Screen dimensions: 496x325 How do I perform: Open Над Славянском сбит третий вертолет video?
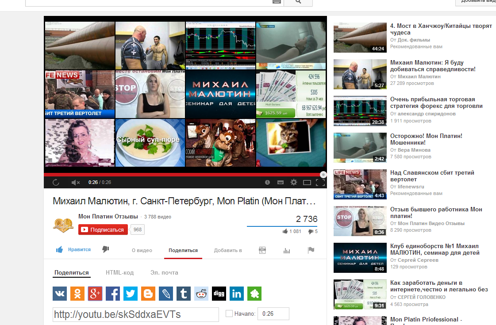pyautogui.click(x=432, y=176)
